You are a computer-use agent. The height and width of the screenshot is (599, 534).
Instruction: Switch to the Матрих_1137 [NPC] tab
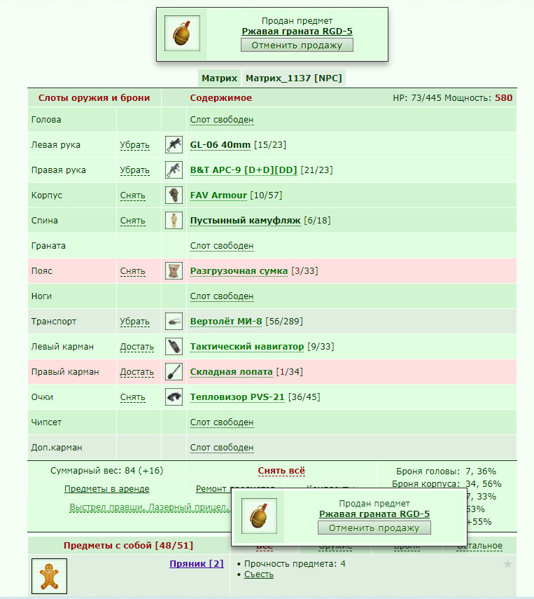294,78
